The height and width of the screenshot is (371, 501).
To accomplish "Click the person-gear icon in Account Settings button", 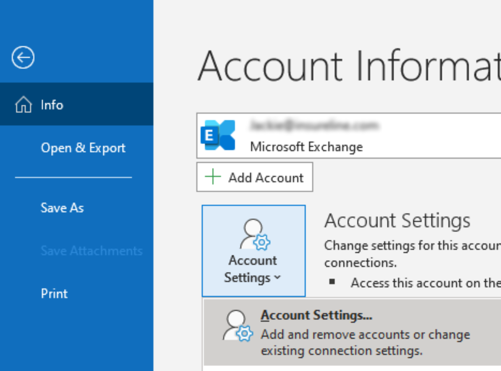I will 255,234.
